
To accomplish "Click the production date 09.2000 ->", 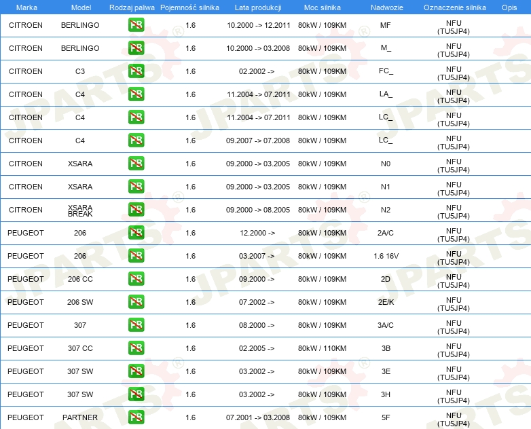I will tap(257, 279).
